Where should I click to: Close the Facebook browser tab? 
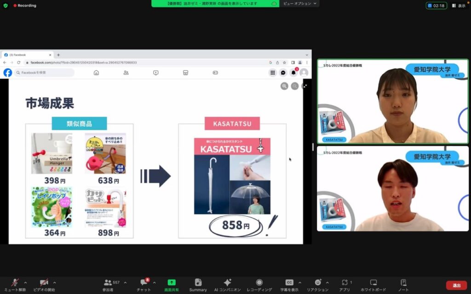click(50, 55)
